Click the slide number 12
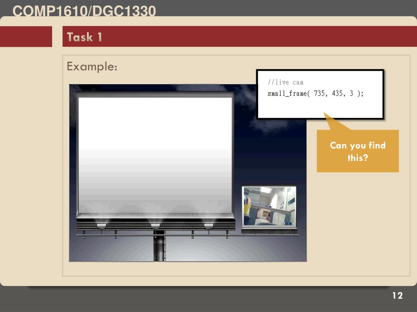This screenshot has height=312, width=417. point(397,296)
